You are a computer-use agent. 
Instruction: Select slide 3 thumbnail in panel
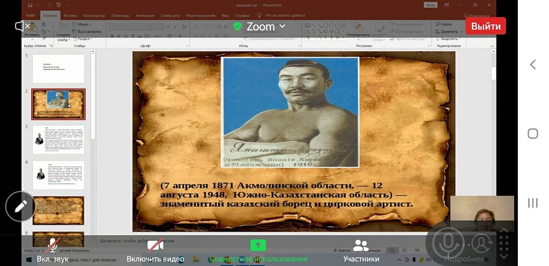click(x=58, y=139)
